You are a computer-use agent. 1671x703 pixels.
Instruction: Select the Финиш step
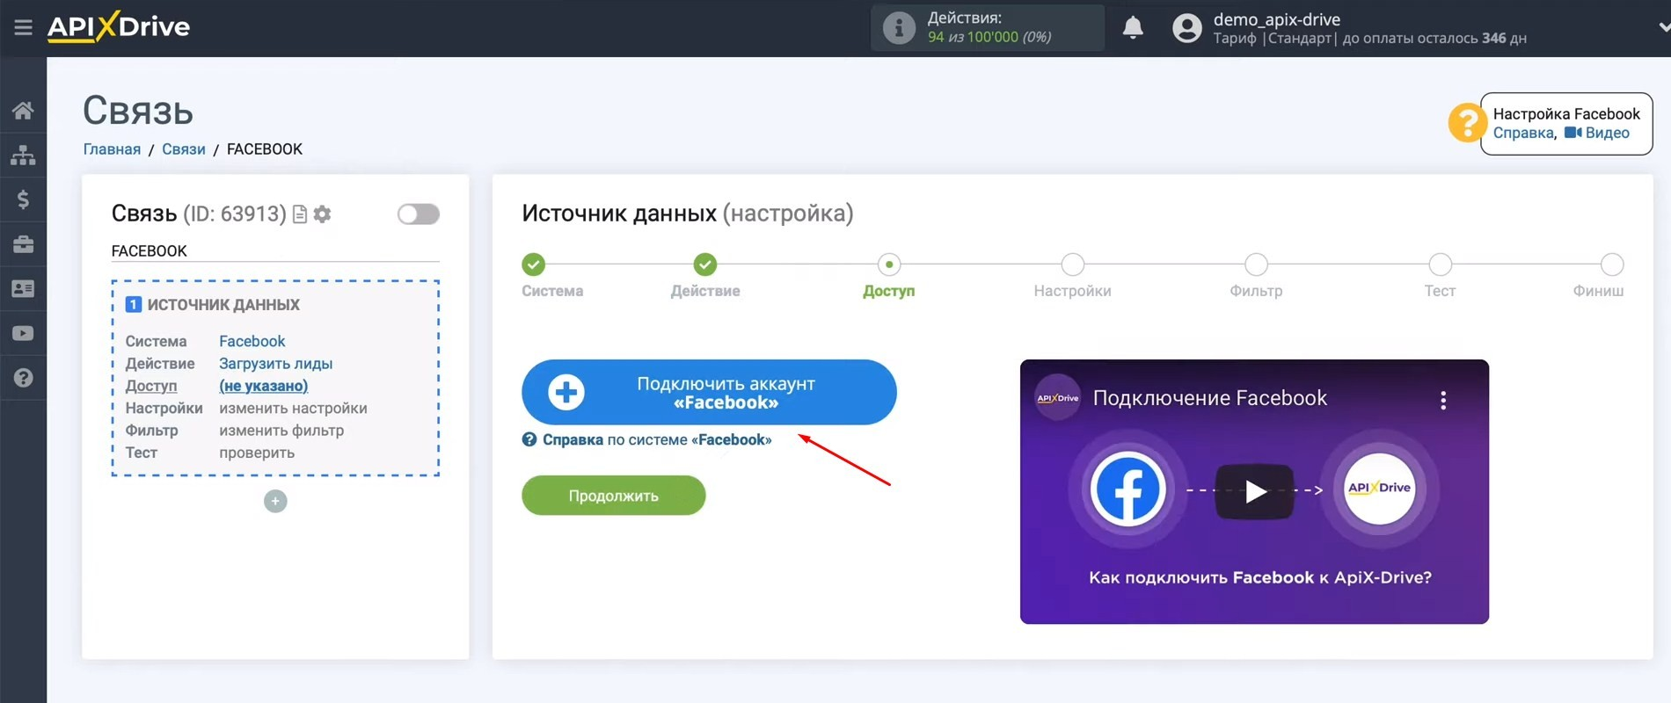(x=1612, y=265)
